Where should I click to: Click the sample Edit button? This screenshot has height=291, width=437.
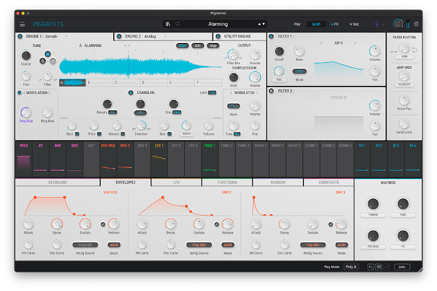coord(197,46)
